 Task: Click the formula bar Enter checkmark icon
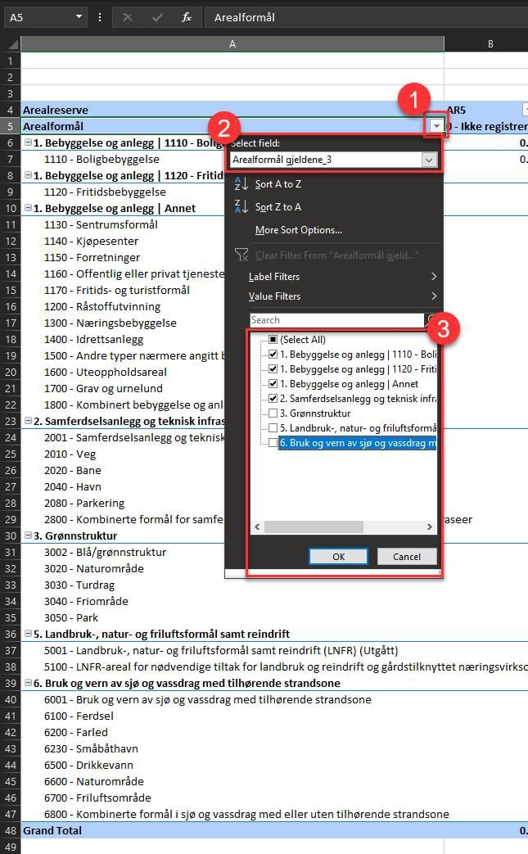(x=157, y=17)
